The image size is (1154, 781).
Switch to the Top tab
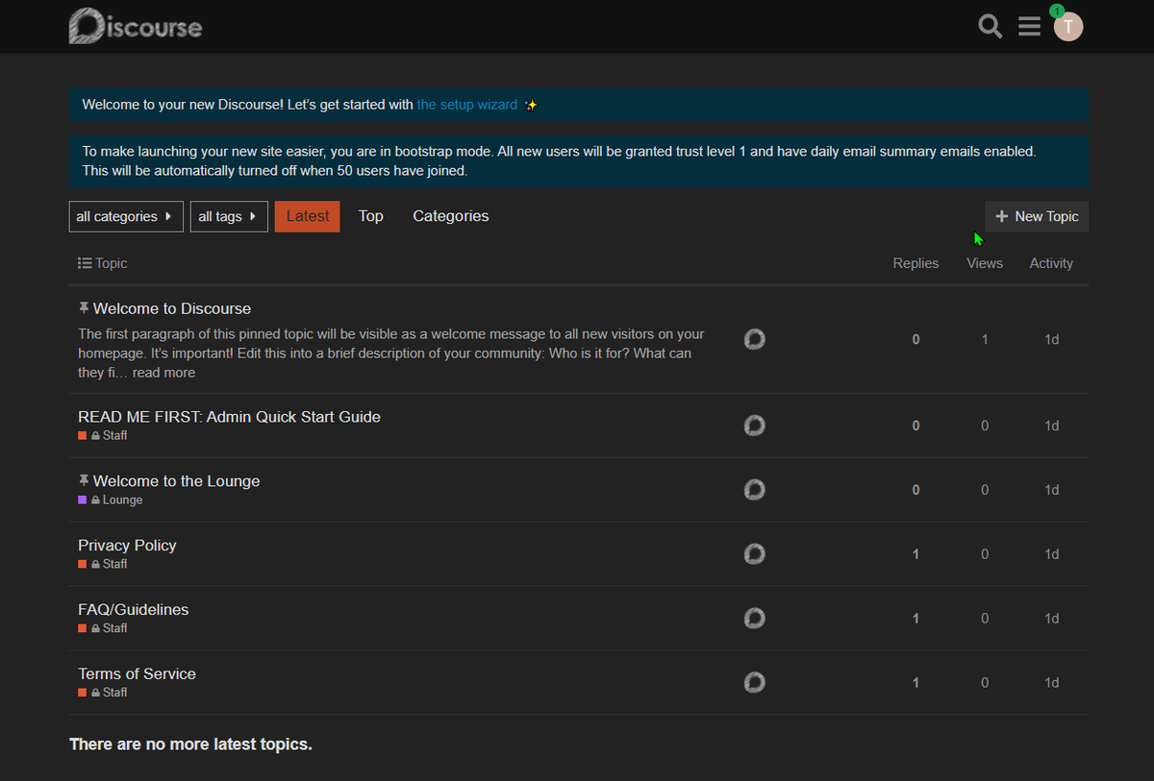click(x=371, y=216)
